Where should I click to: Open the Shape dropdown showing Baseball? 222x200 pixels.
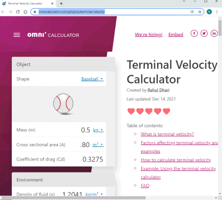click(x=92, y=79)
